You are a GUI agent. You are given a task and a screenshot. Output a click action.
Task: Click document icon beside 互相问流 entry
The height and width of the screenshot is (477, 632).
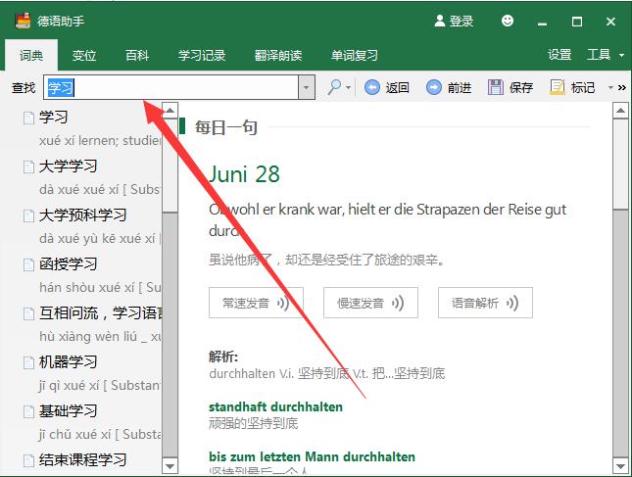click(28, 313)
